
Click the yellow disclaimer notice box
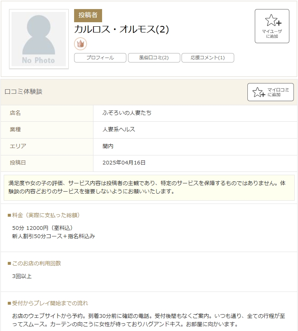click(x=149, y=187)
